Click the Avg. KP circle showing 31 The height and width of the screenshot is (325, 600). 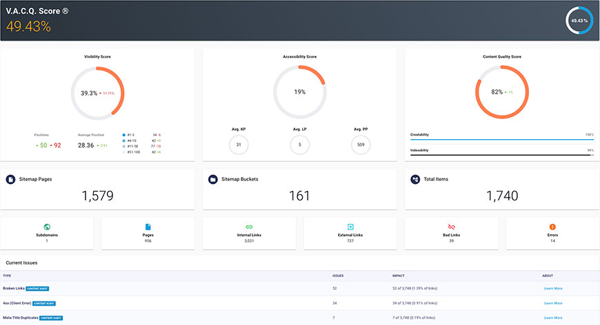tap(238, 145)
